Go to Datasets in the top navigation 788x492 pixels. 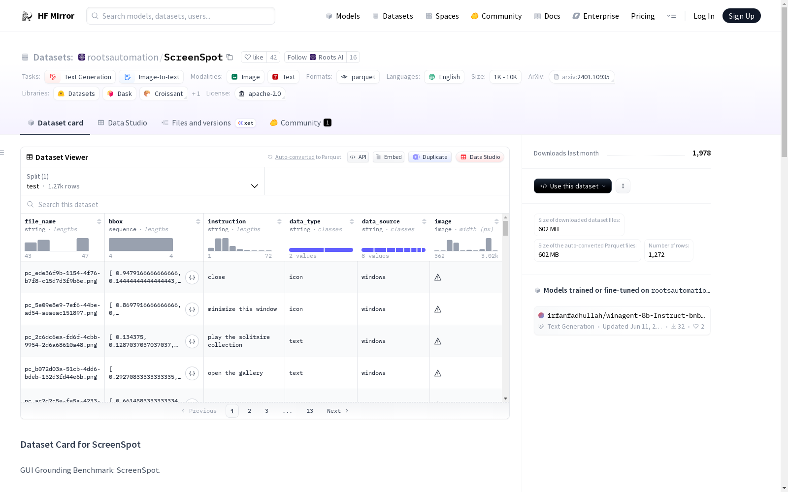[x=393, y=16]
